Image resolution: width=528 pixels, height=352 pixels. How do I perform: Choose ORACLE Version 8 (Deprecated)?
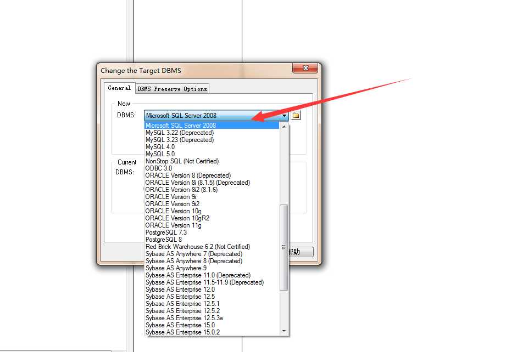pyautogui.click(x=212, y=175)
